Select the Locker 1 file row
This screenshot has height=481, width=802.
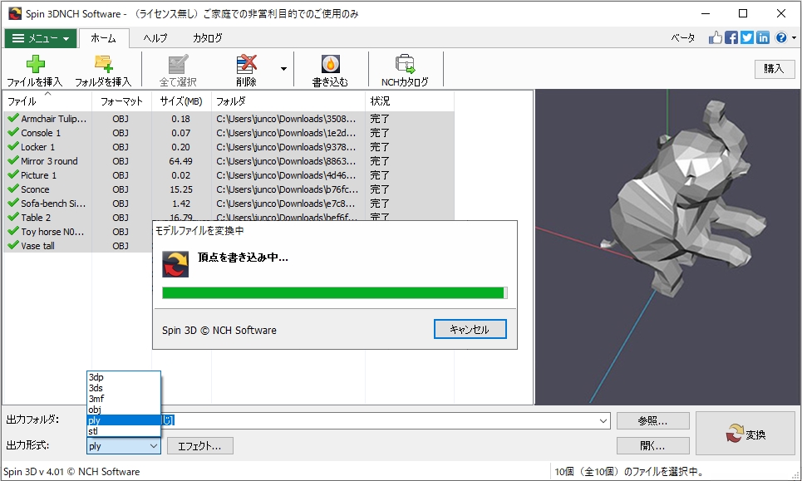(x=229, y=147)
